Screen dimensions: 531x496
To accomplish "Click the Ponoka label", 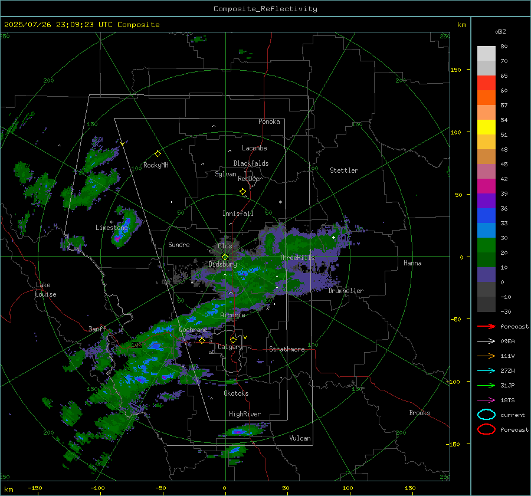I will coord(269,121).
